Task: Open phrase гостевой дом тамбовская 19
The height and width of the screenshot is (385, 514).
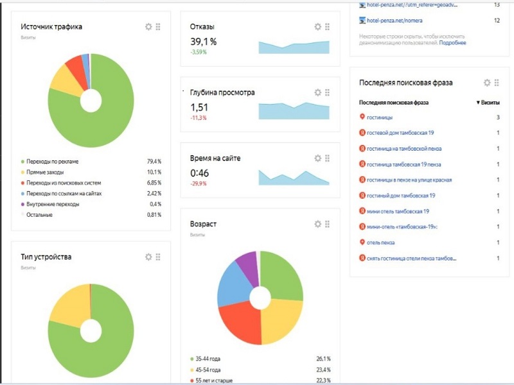Action: (400, 133)
